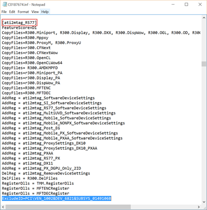Click the RegisterDlls = TMM.RegisterDlls line

38,183
